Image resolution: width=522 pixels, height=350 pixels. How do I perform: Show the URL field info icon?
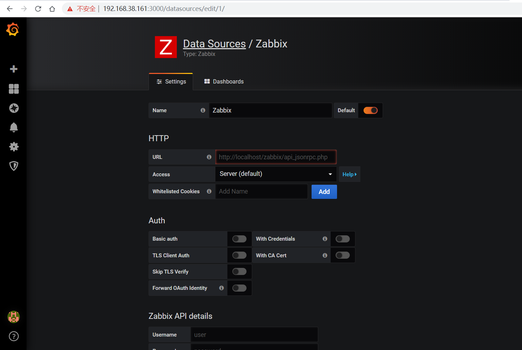[209, 157]
